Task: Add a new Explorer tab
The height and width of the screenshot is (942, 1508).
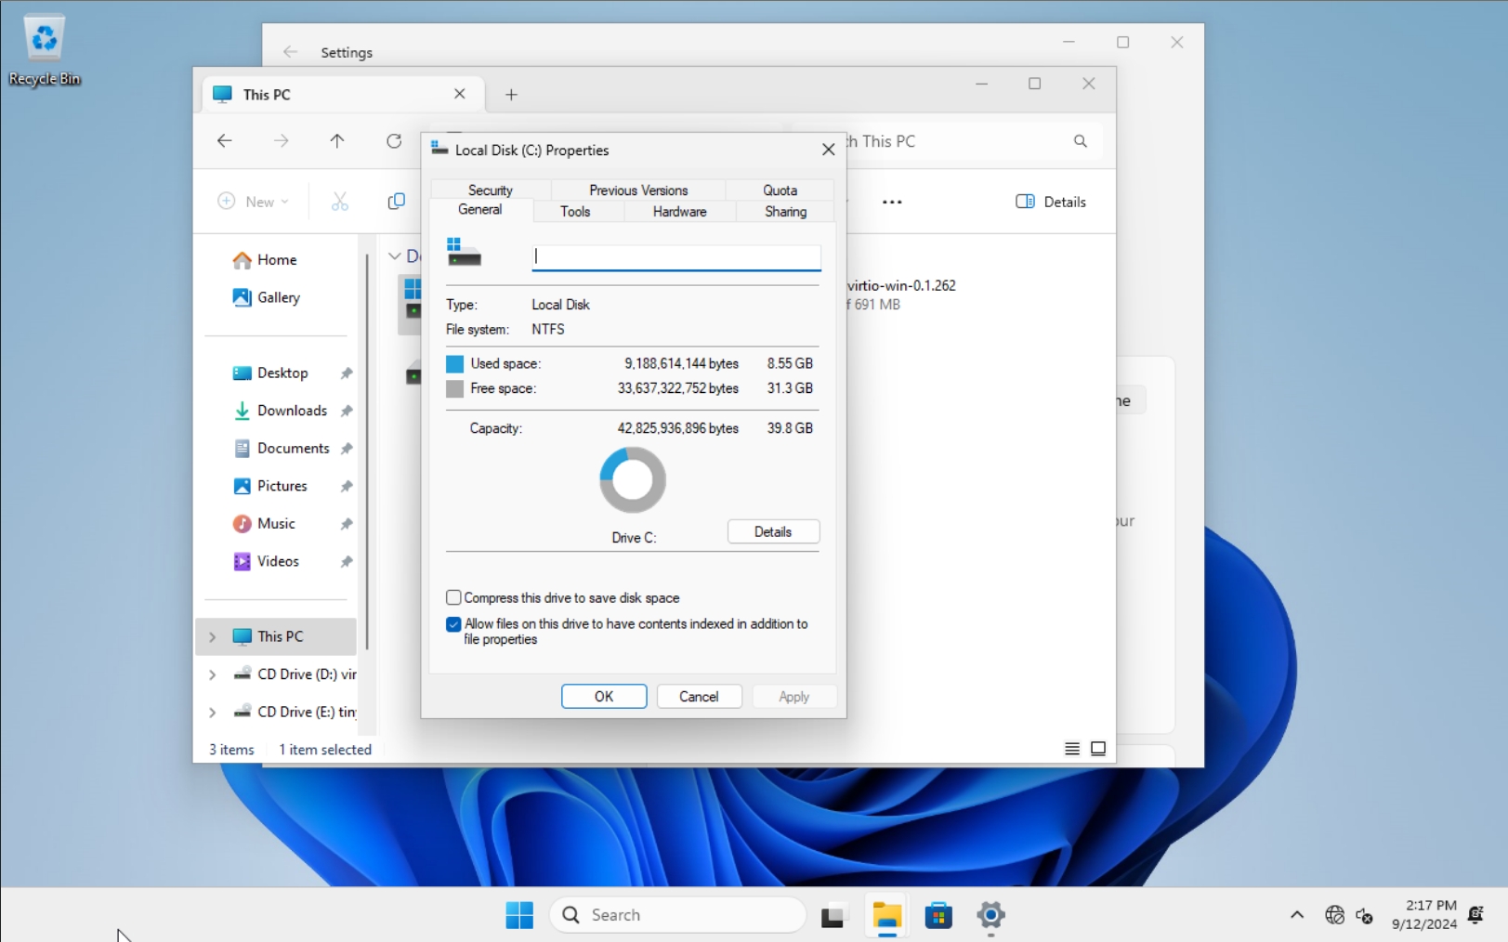Action: [511, 95]
